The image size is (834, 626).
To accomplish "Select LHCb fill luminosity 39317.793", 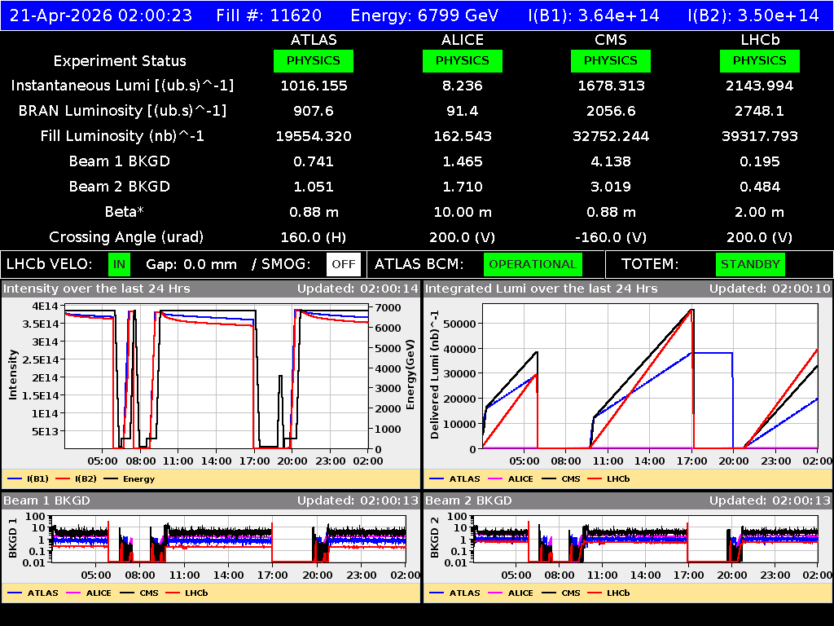I will point(760,136).
